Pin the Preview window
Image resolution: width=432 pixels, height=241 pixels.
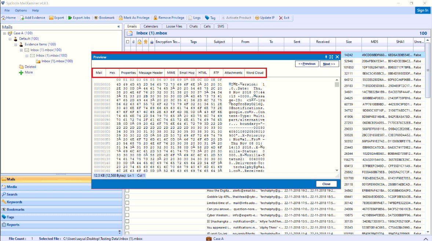326,57
